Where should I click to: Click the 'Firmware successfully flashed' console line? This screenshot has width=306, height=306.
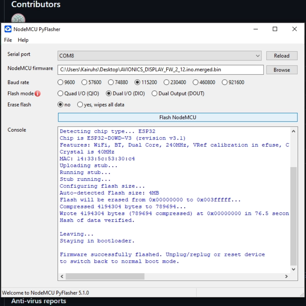click(x=162, y=255)
